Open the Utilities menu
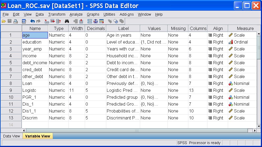The width and height of the screenshot is (262, 147). tap(109, 14)
